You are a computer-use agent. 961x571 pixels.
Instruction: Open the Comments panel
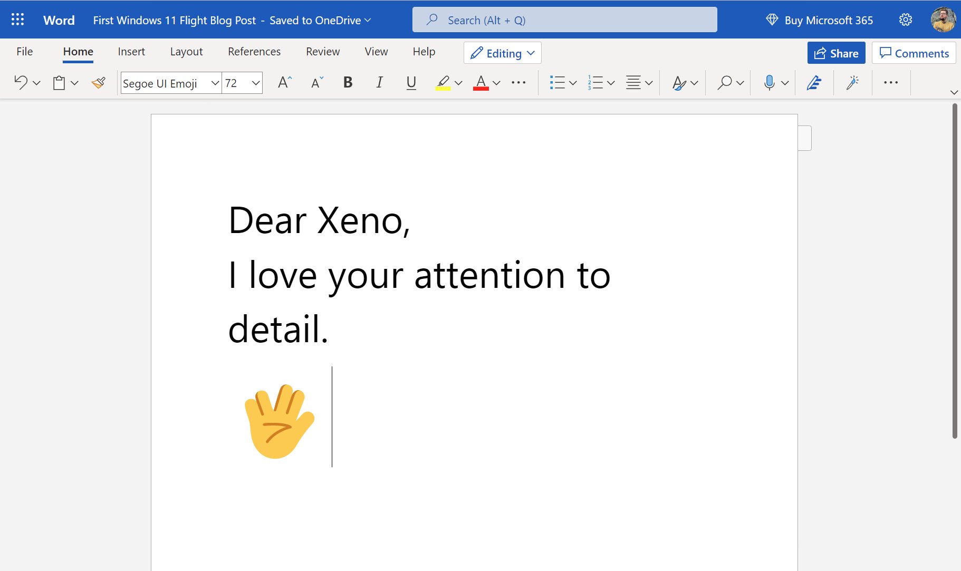(x=913, y=53)
